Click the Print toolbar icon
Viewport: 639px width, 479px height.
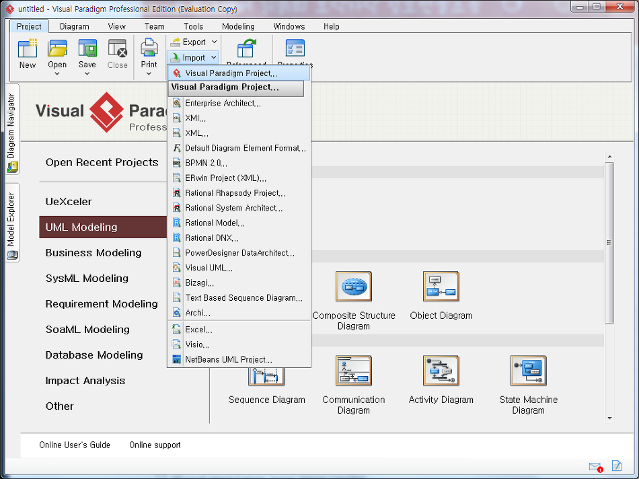pyautogui.click(x=149, y=48)
